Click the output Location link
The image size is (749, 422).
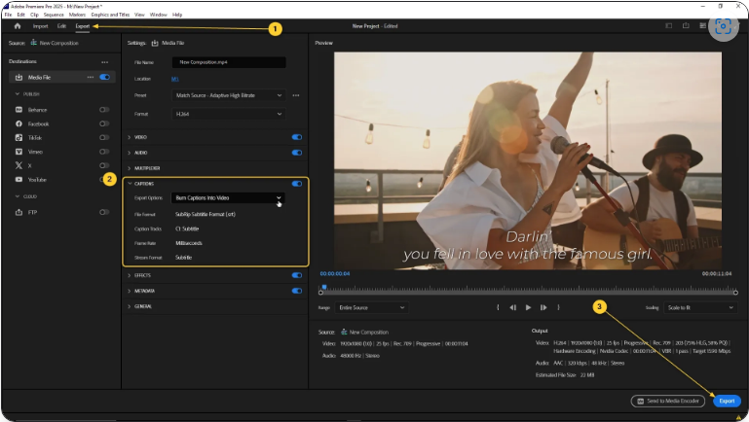click(x=174, y=79)
